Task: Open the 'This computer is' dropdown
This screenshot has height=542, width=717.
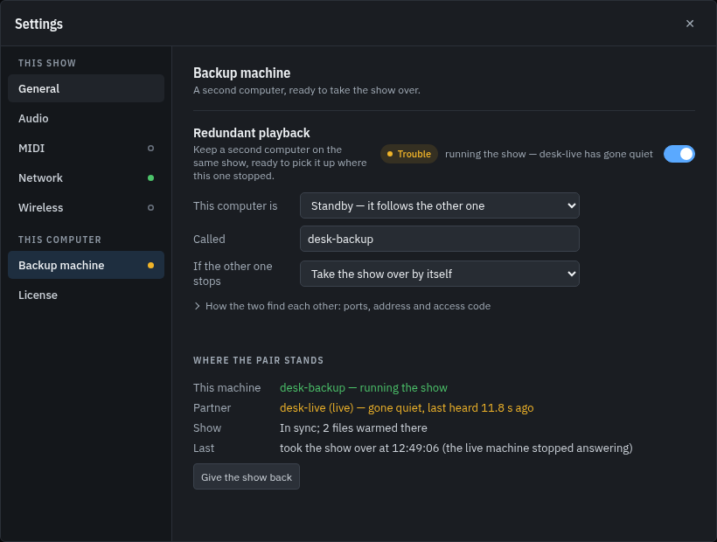Action: coord(440,205)
